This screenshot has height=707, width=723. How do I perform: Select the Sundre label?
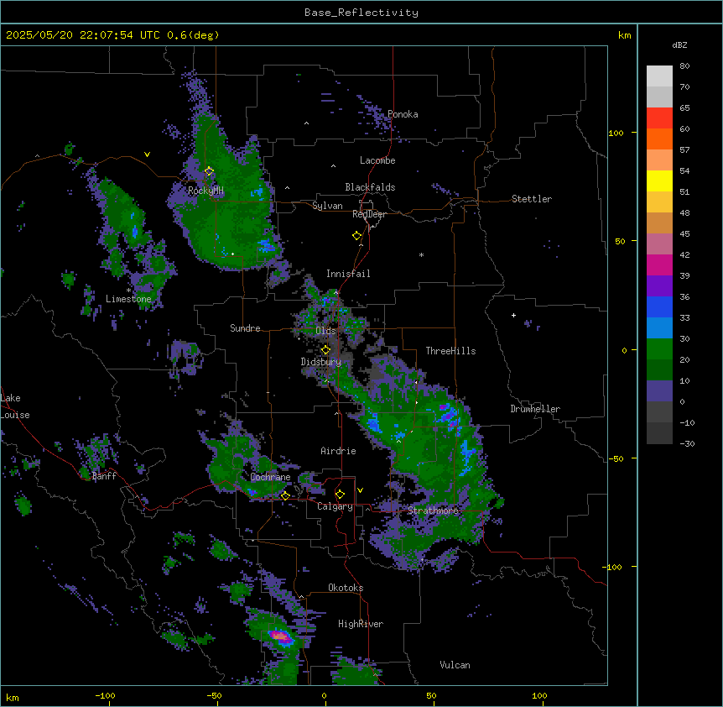[x=245, y=328]
